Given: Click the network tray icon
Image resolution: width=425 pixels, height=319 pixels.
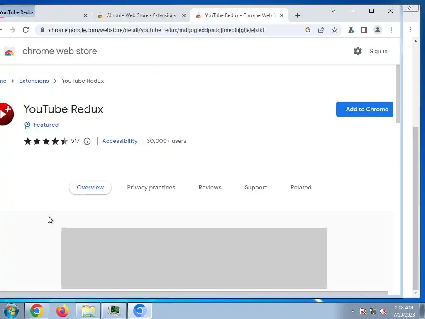Looking at the screenshot, I should tap(373, 311).
